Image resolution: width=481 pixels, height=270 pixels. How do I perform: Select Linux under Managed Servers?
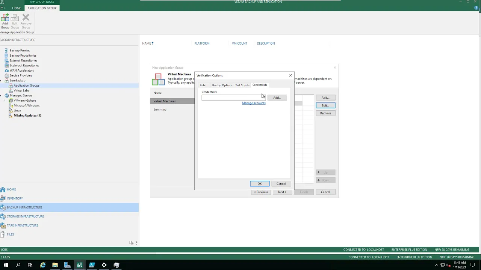17,110
